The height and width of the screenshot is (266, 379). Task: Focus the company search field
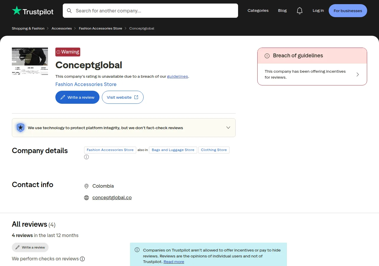tap(150, 11)
